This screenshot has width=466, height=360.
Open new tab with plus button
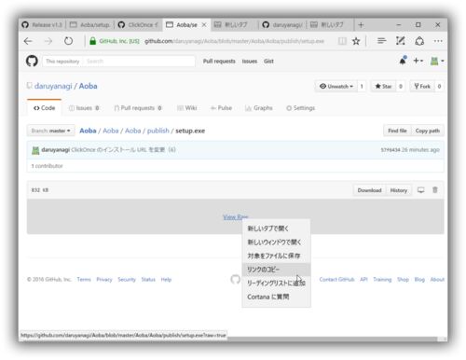coord(361,25)
